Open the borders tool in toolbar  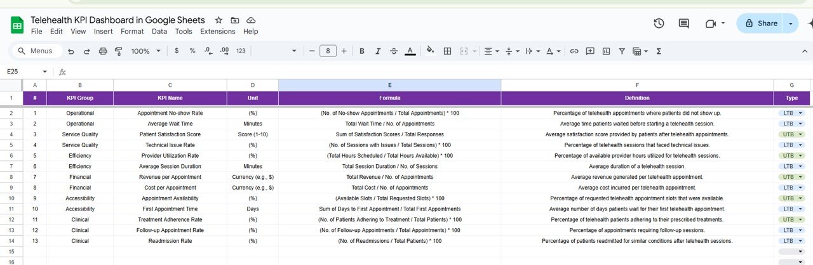tap(447, 51)
